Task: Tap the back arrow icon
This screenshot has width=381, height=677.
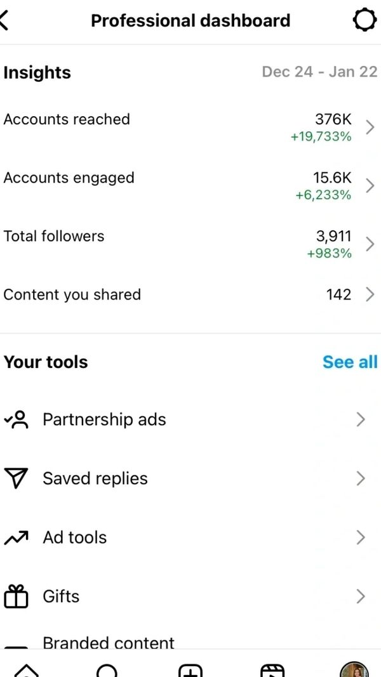Action: tap(5, 20)
